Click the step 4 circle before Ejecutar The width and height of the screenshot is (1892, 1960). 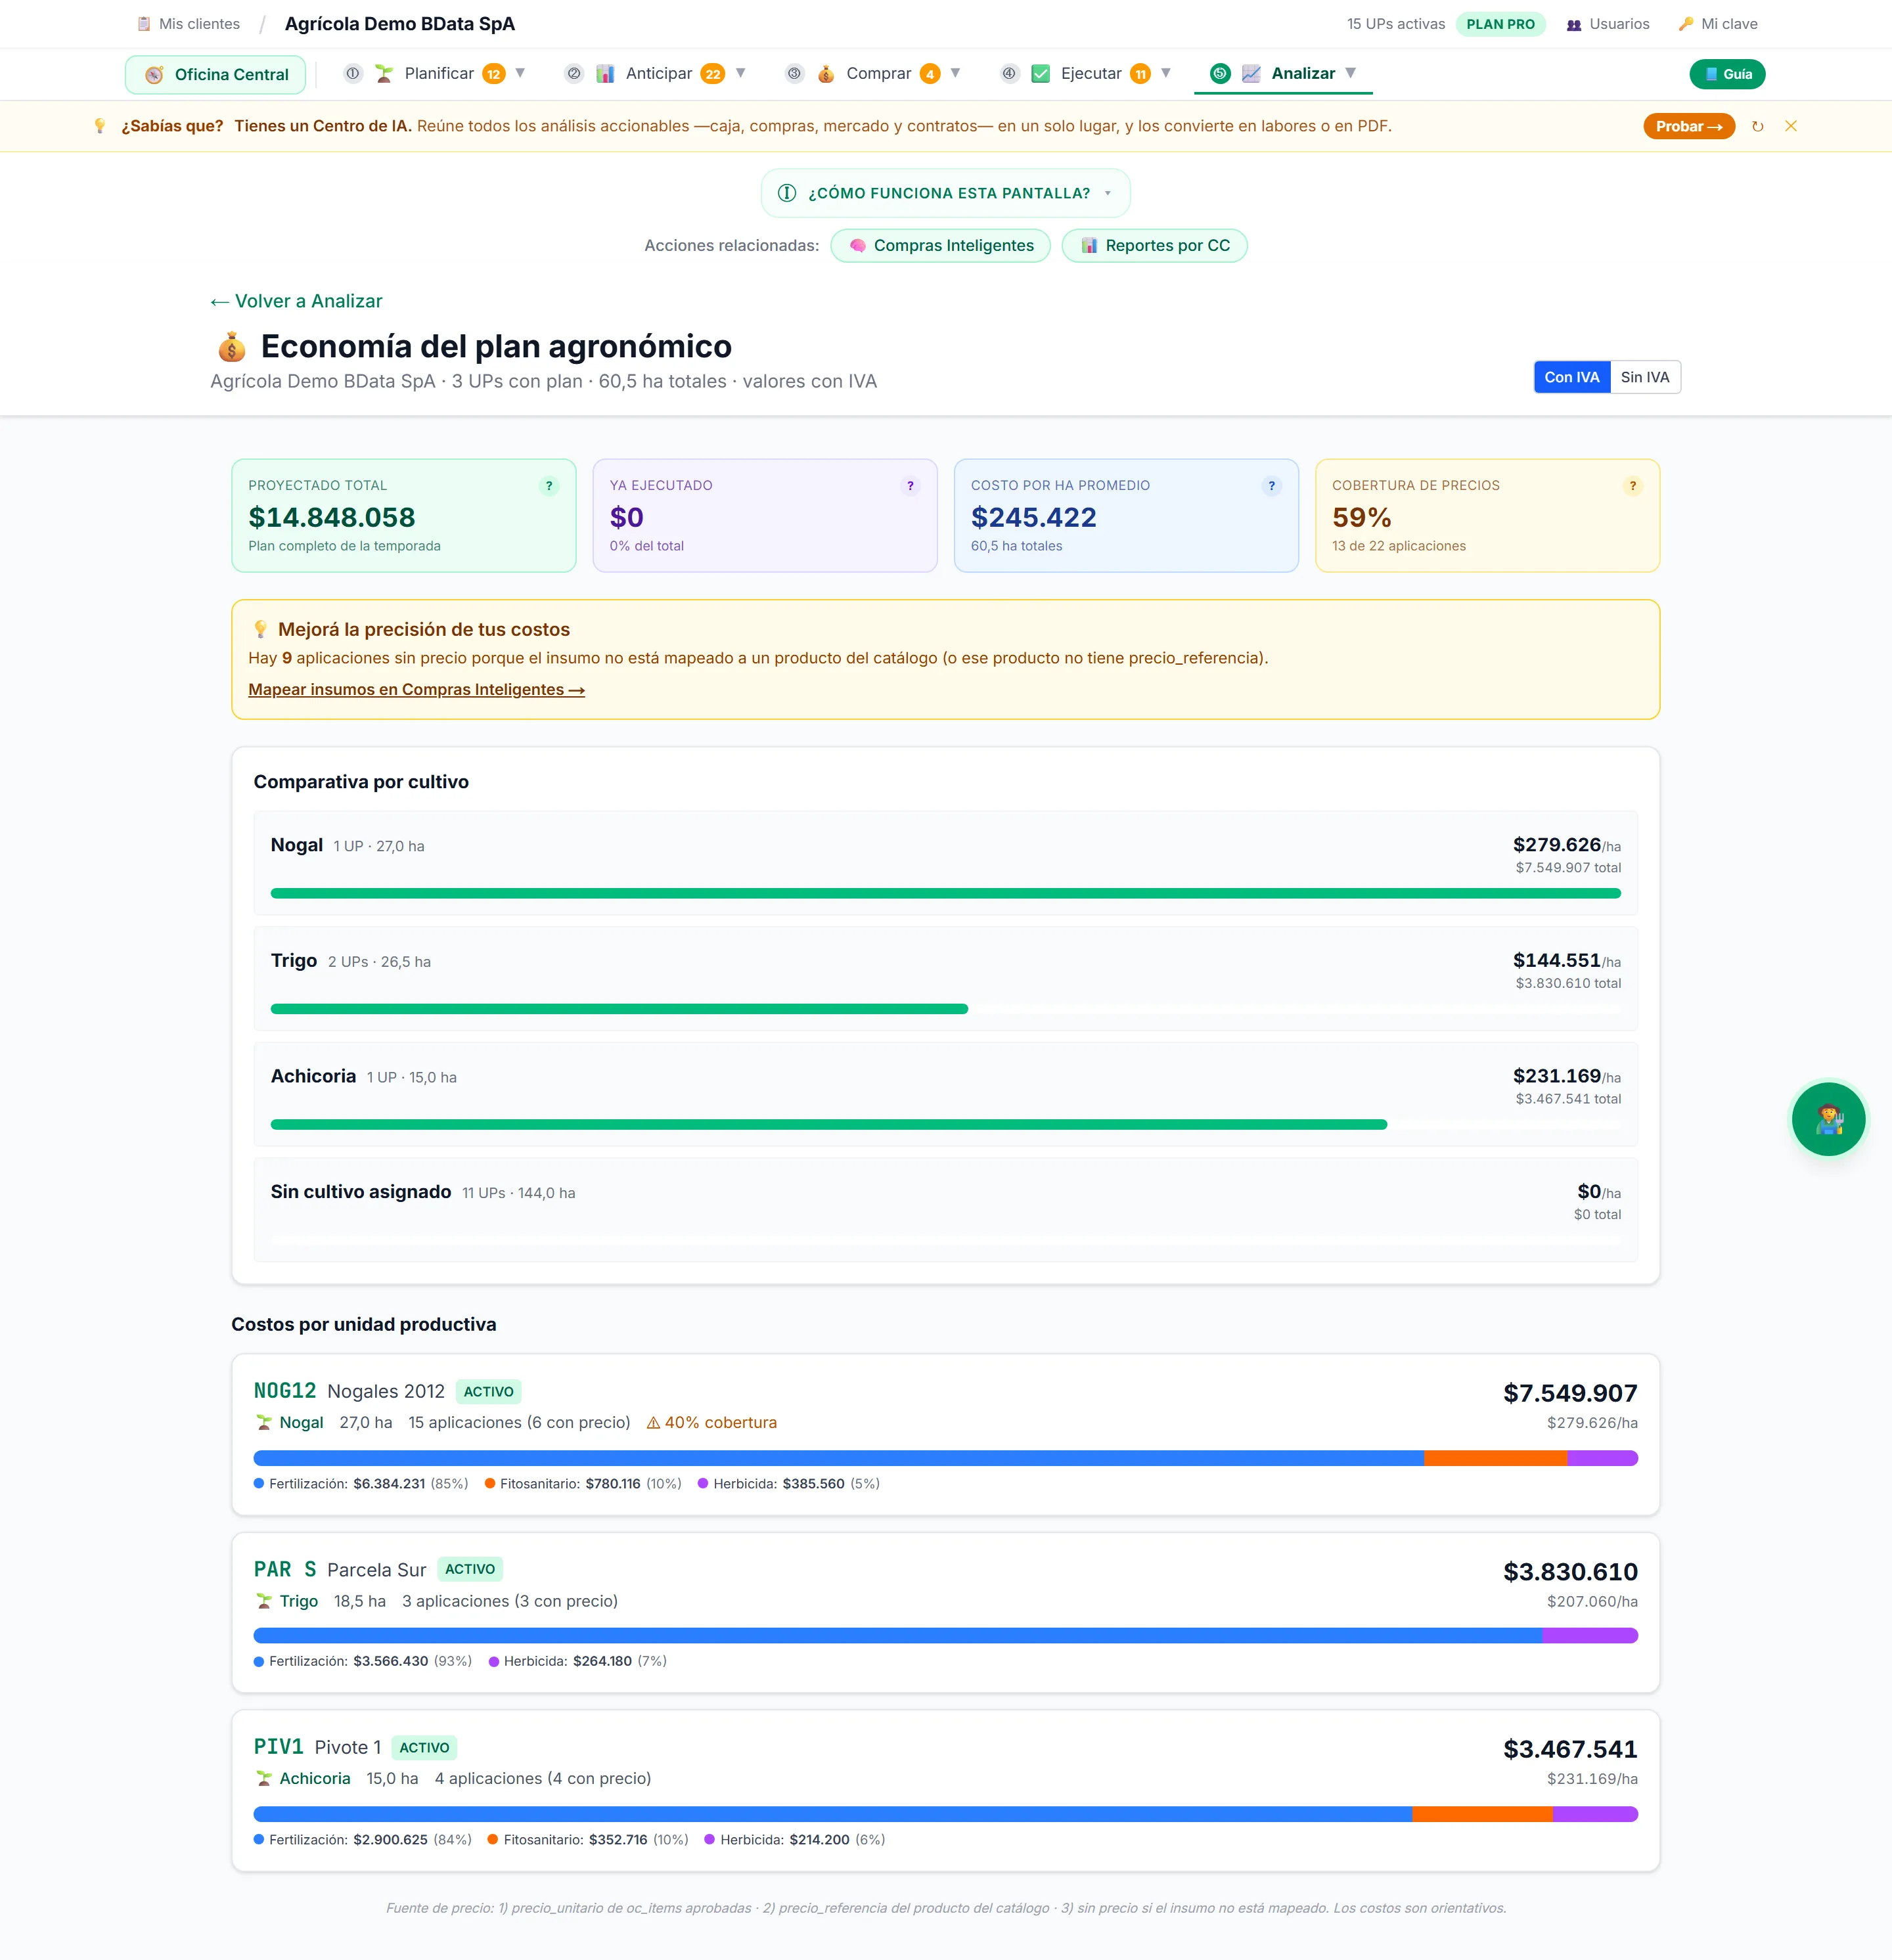1010,74
